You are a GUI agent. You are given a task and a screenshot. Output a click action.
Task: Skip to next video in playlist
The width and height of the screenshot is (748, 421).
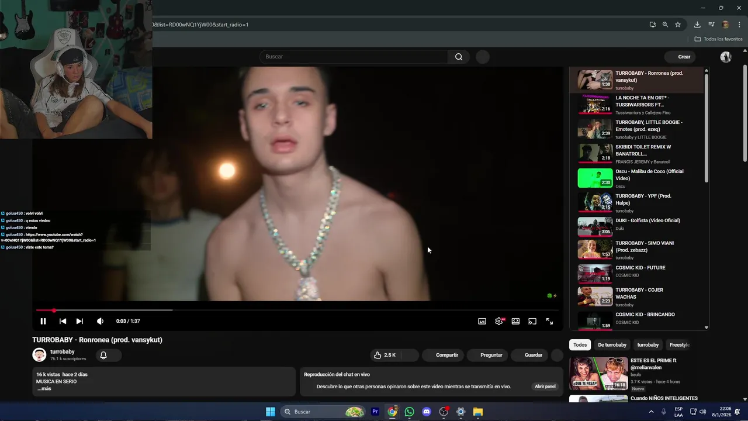point(79,321)
